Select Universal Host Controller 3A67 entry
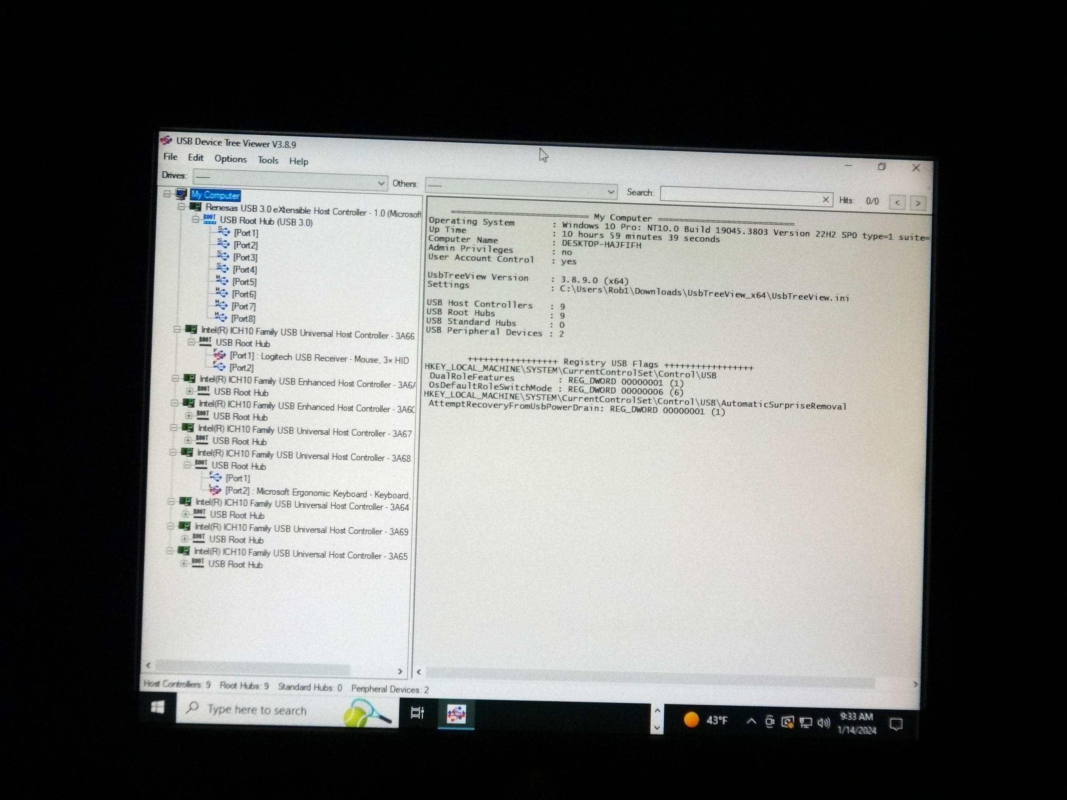Image resolution: width=1067 pixels, height=800 pixels. click(x=305, y=431)
